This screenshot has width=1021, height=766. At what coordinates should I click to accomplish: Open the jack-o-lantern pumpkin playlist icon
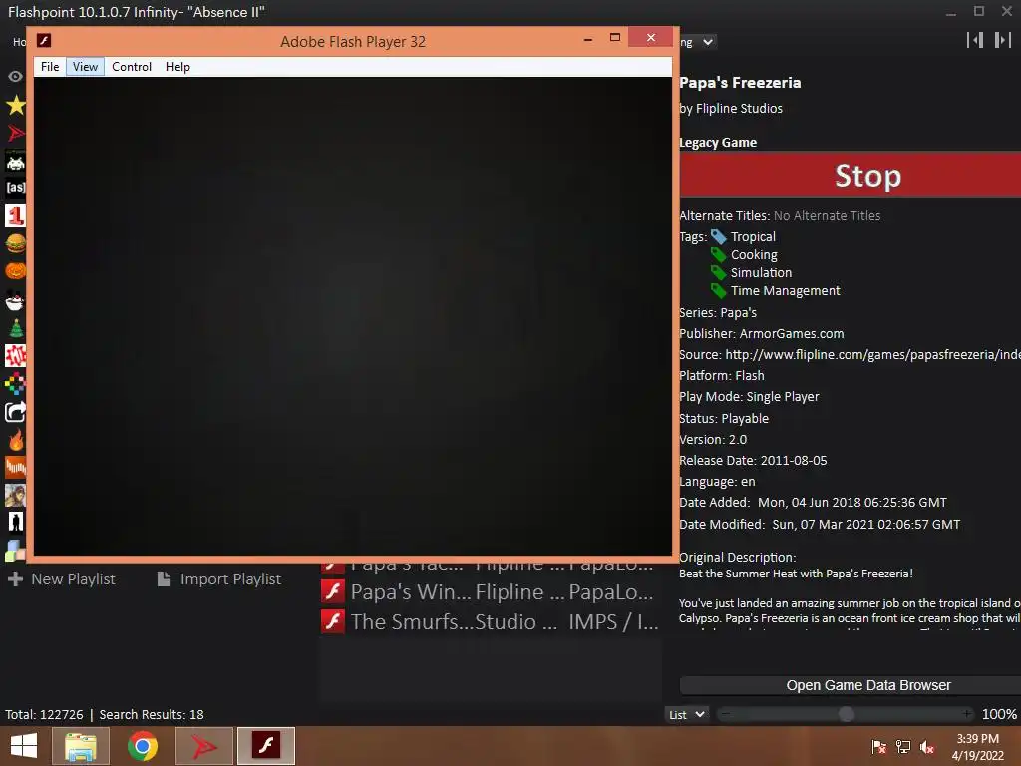pos(16,270)
